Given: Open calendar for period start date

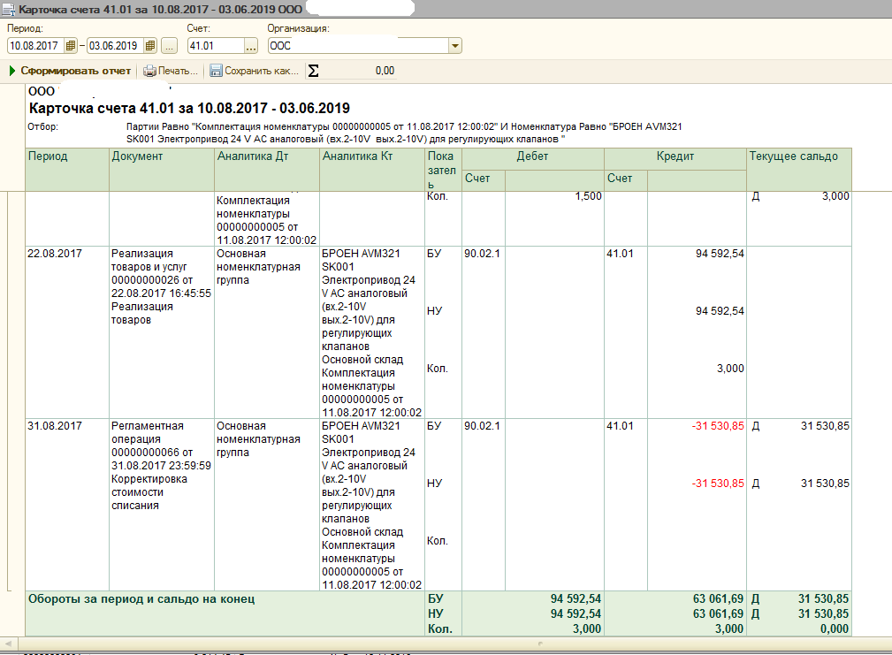Looking at the screenshot, I should pyautogui.click(x=71, y=46).
